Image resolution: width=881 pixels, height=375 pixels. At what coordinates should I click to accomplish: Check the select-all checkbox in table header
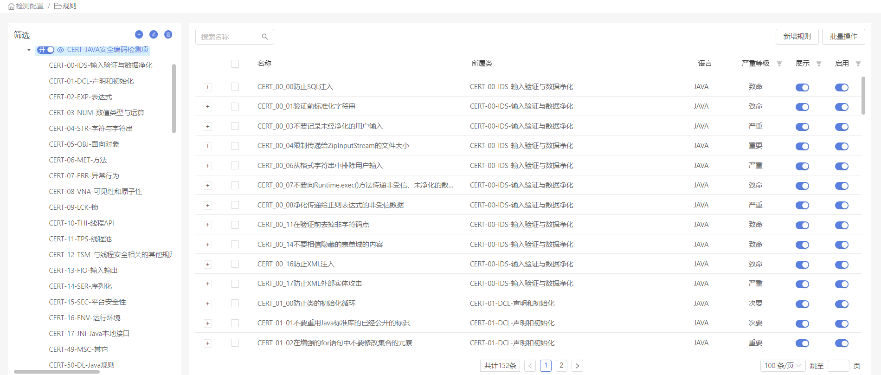click(x=235, y=64)
